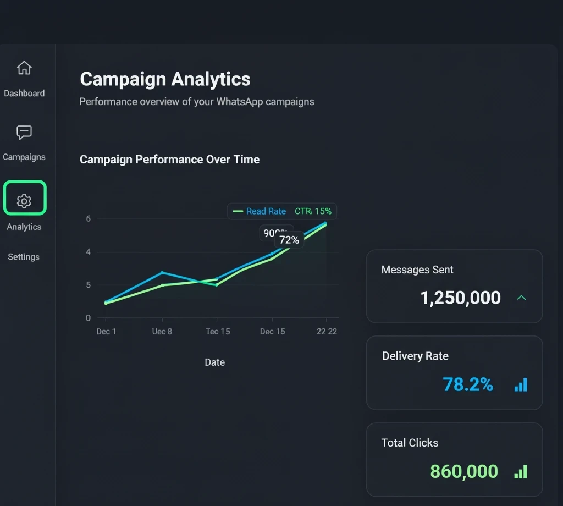Click the highlighted Analytics sidebar icon box
Image resolution: width=563 pixels, height=506 pixels.
point(24,197)
